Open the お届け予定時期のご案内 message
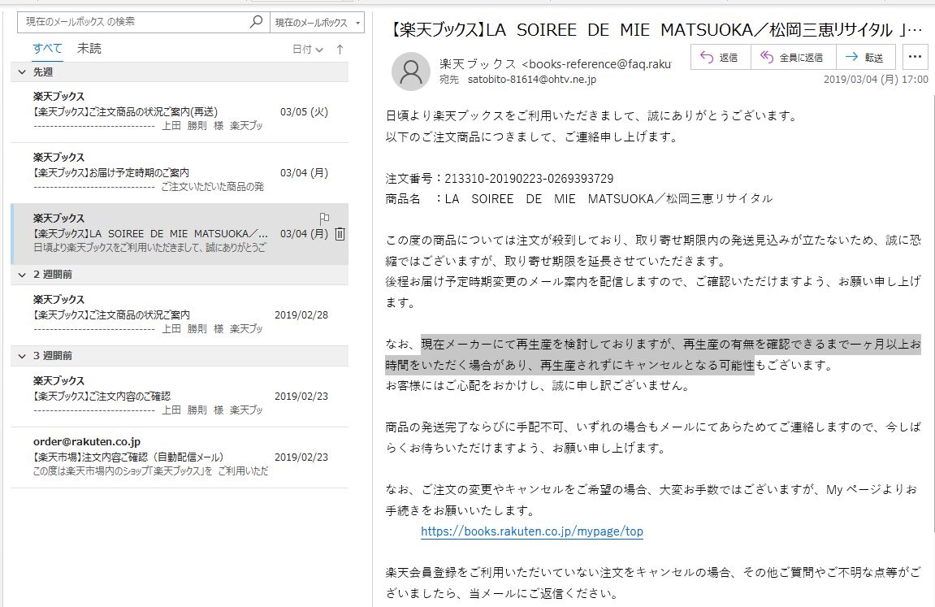Screen dimensions: 935x607 [x=180, y=173]
